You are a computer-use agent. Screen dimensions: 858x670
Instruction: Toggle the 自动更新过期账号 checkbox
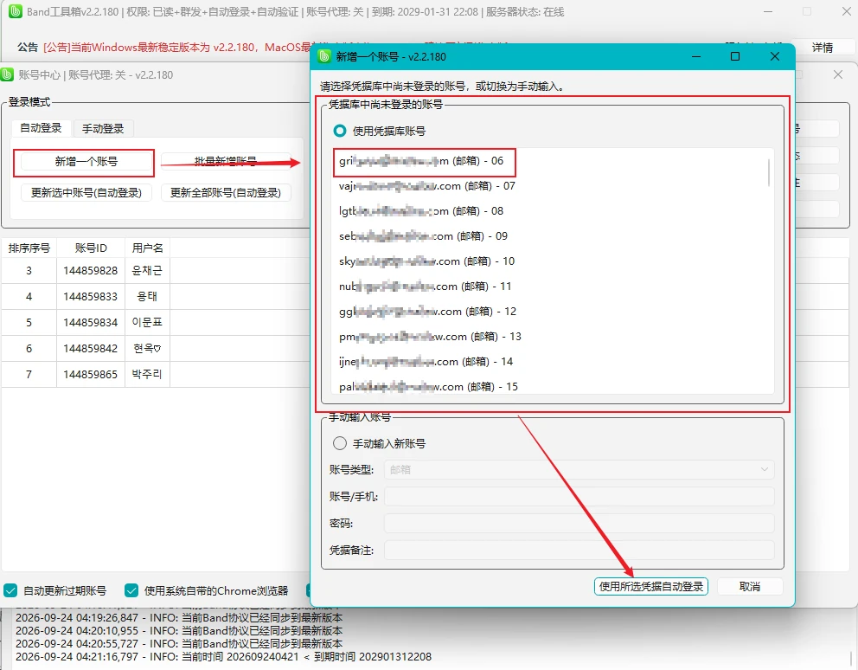pyautogui.click(x=10, y=590)
